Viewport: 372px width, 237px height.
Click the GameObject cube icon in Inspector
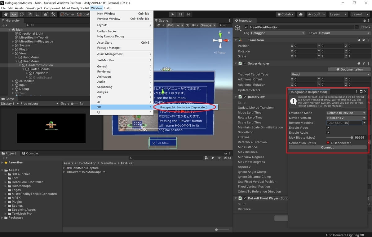pyautogui.click(x=238, y=28)
